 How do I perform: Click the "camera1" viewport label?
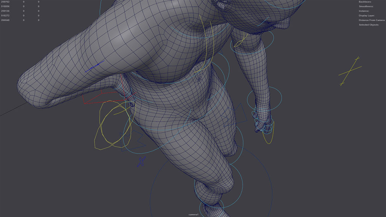click(193, 214)
